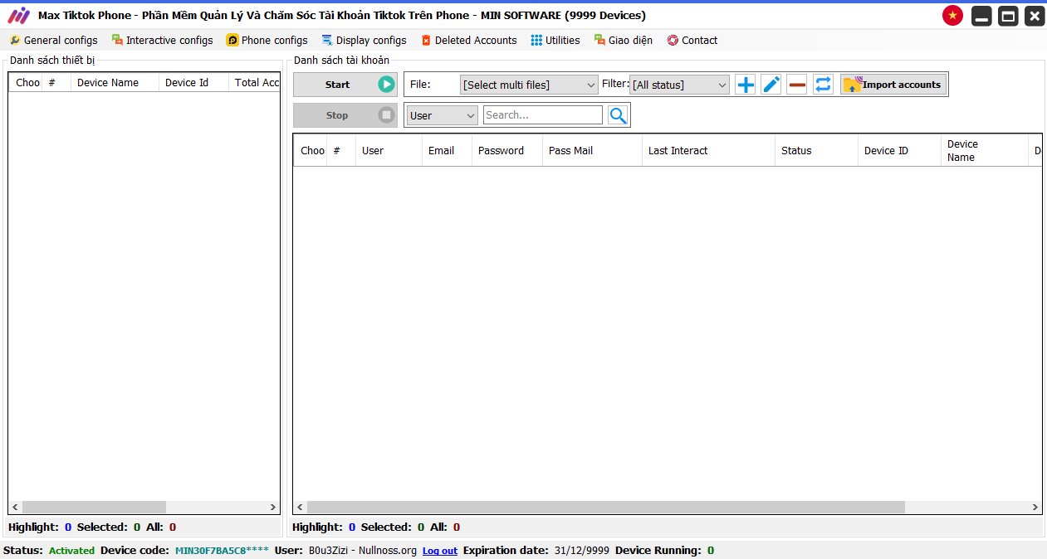Click Total Acc column header
The width and height of the screenshot is (1047, 559).
coord(254,82)
